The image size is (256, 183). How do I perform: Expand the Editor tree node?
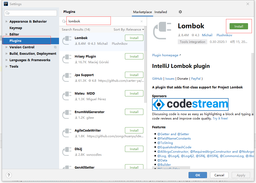pos(6,34)
